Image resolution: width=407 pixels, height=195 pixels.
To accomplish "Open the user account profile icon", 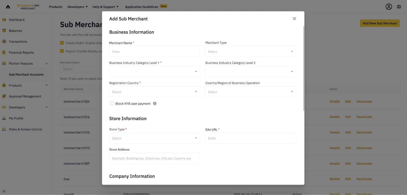I will pyautogui.click(x=389, y=7).
